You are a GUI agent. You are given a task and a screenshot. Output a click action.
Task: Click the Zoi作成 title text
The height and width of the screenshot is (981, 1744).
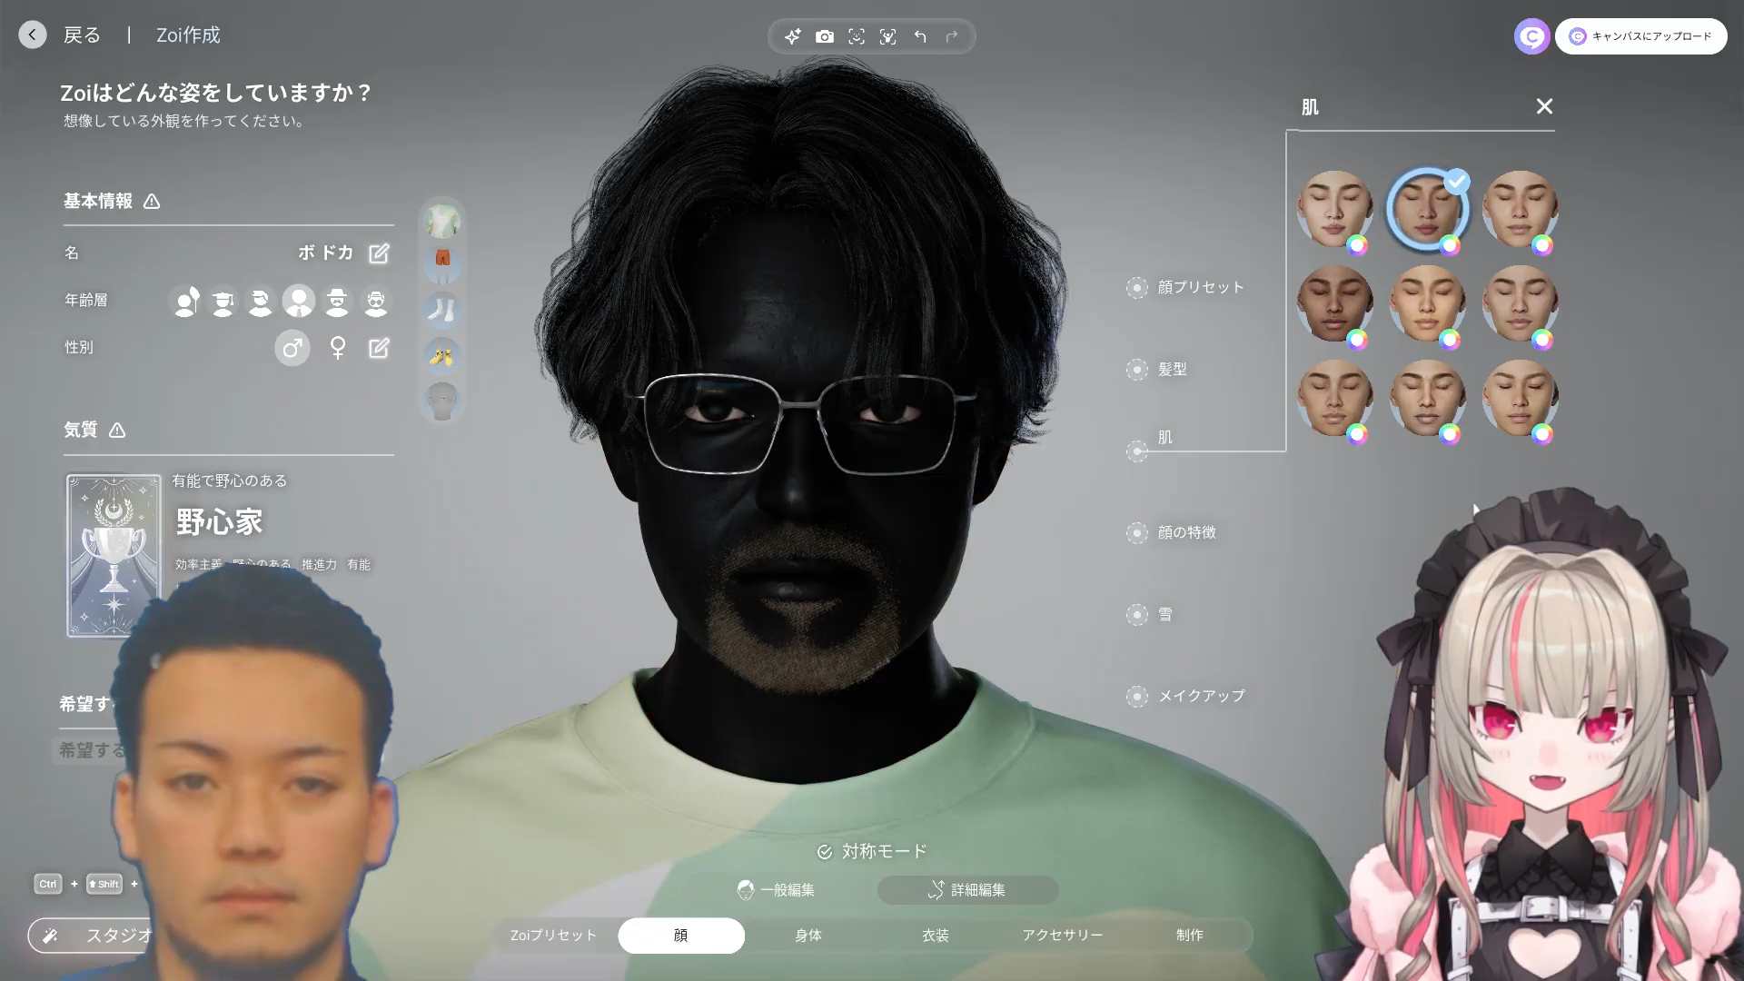coord(188,35)
